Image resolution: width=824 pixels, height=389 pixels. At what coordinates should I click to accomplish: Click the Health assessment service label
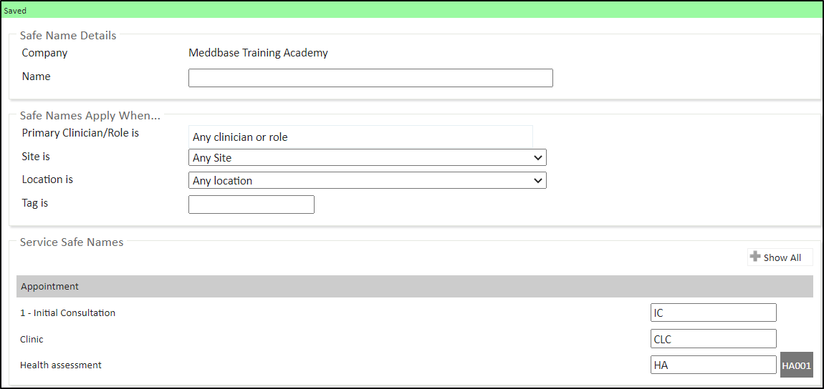pos(61,365)
